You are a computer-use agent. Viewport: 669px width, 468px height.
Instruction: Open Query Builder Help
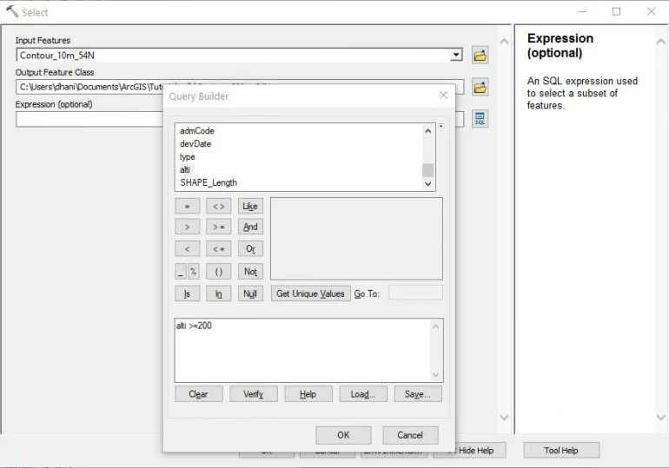[x=308, y=394]
